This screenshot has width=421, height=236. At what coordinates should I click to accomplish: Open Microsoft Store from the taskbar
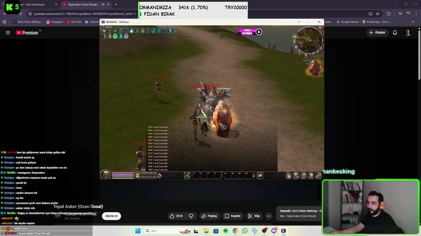coord(216,231)
